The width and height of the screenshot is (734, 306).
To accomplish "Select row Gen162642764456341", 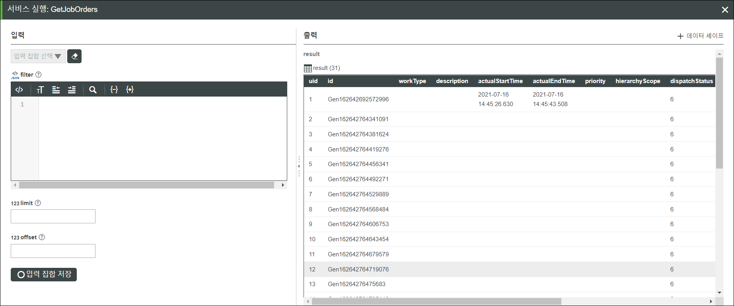I will (x=510, y=164).
